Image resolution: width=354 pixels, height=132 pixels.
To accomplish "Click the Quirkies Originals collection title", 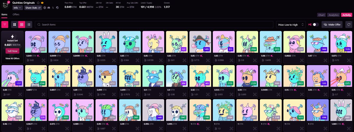I will (x=24, y=2).
